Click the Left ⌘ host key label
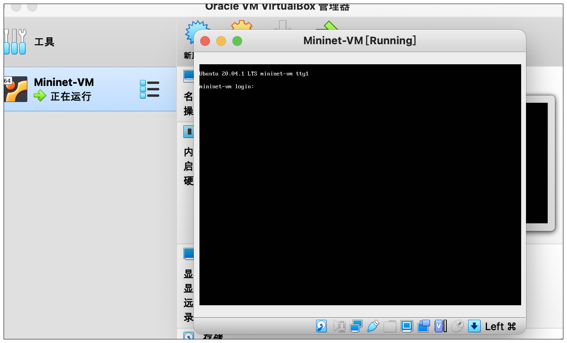This screenshot has width=567, height=343. pyautogui.click(x=500, y=327)
